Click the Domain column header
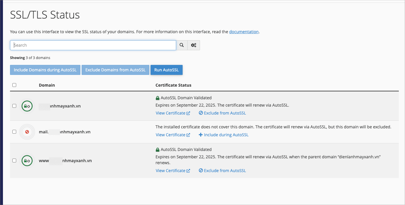Viewport: 405px width, 205px height. click(x=47, y=85)
